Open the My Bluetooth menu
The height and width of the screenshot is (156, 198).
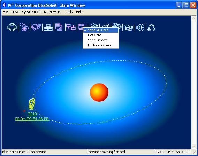31,12
